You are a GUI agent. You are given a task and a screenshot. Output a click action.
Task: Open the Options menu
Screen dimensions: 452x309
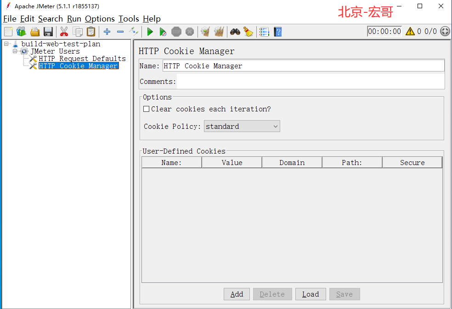(100, 19)
